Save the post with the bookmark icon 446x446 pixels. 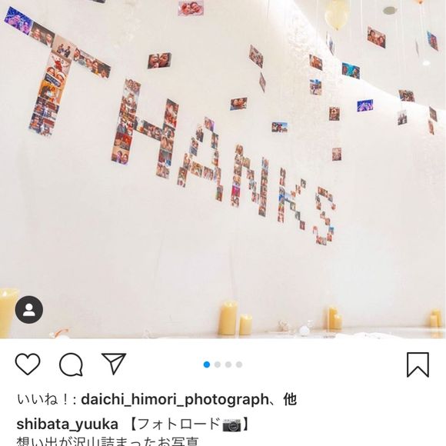[418, 364]
